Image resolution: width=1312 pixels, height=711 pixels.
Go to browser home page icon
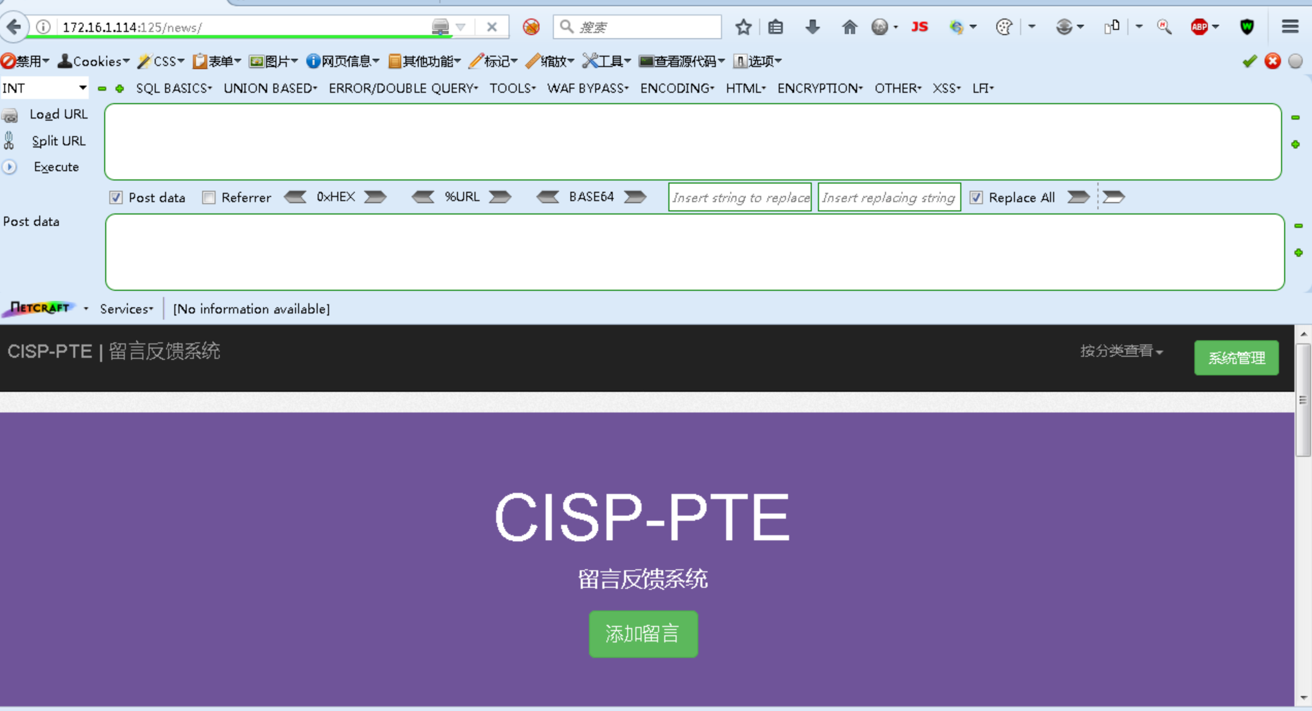click(x=849, y=27)
